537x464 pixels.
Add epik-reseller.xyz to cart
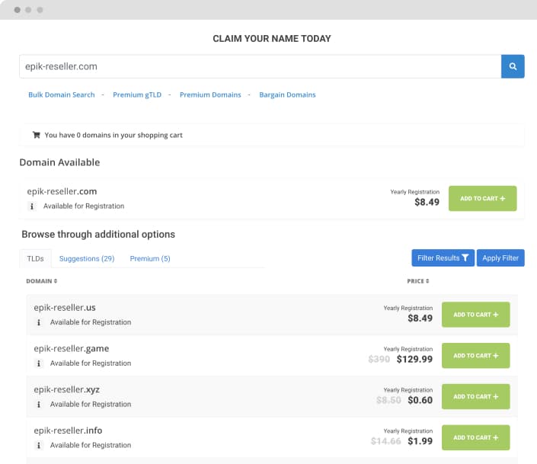476,396
